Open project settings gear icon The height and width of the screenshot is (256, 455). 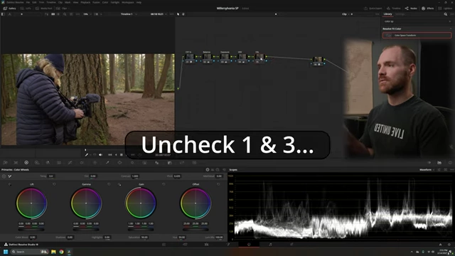[449, 245]
